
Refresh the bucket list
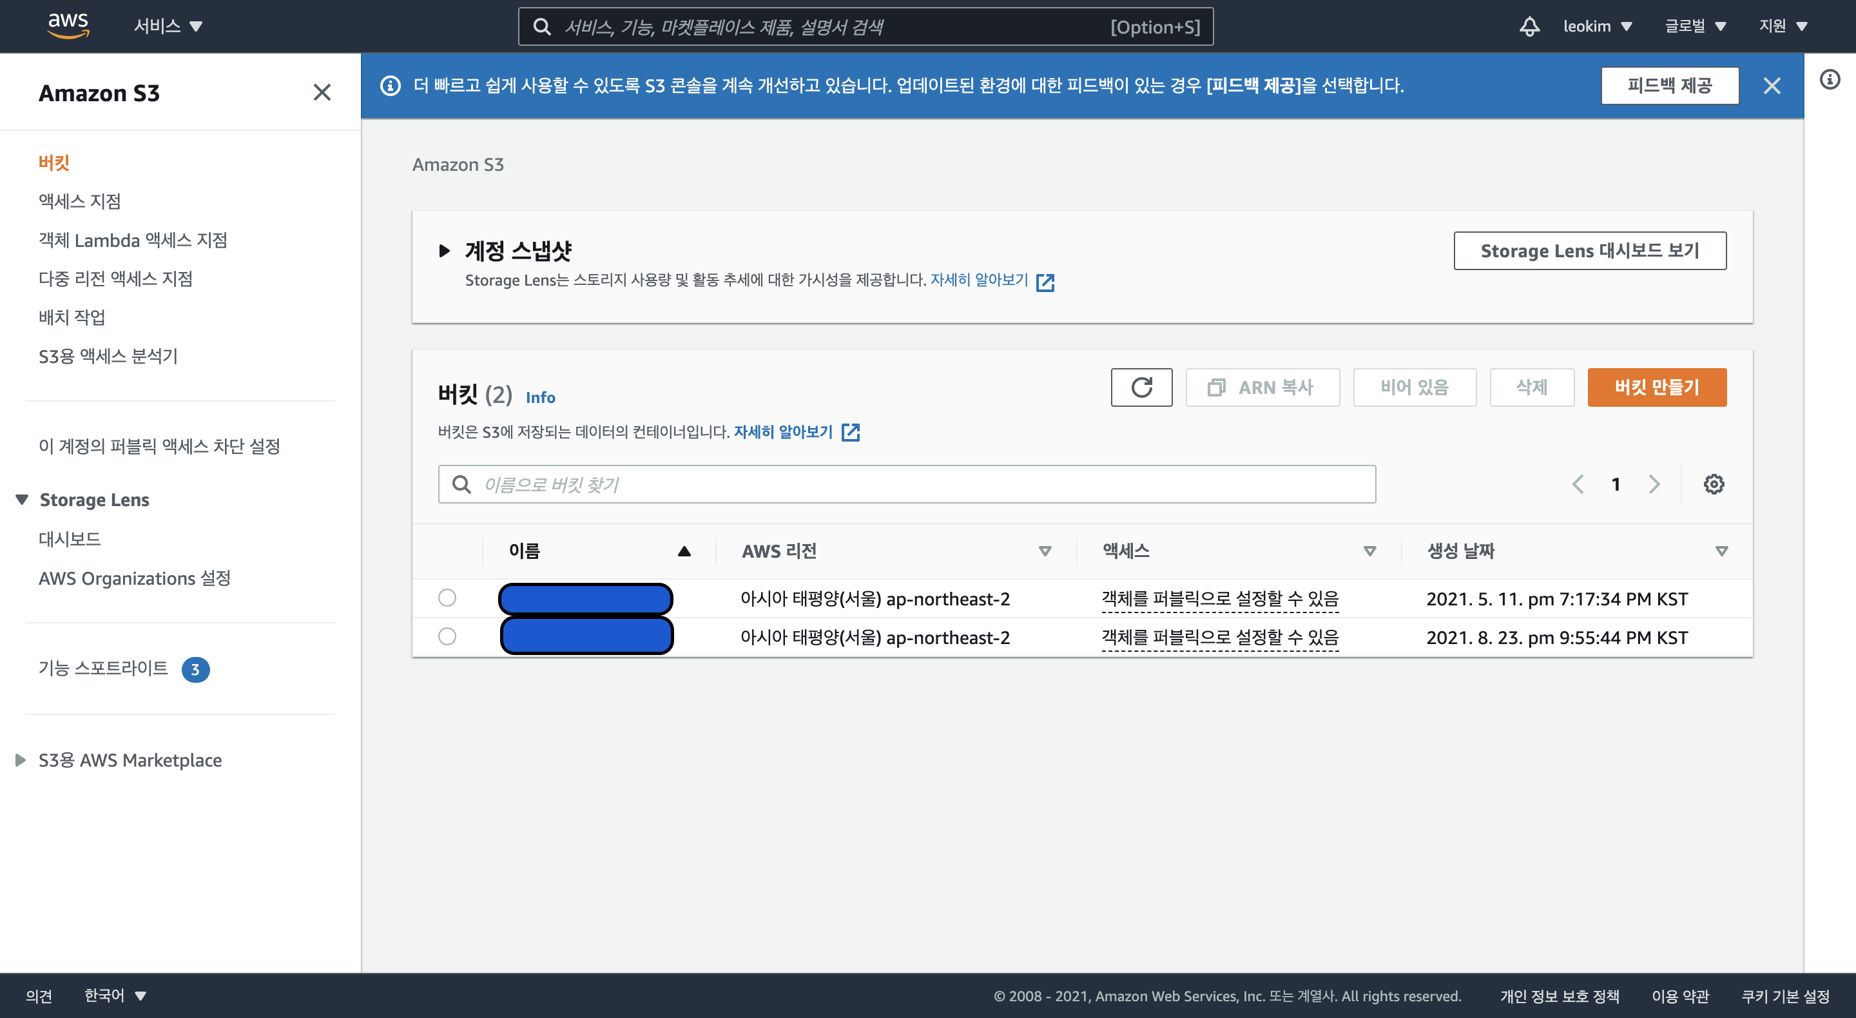(1141, 387)
